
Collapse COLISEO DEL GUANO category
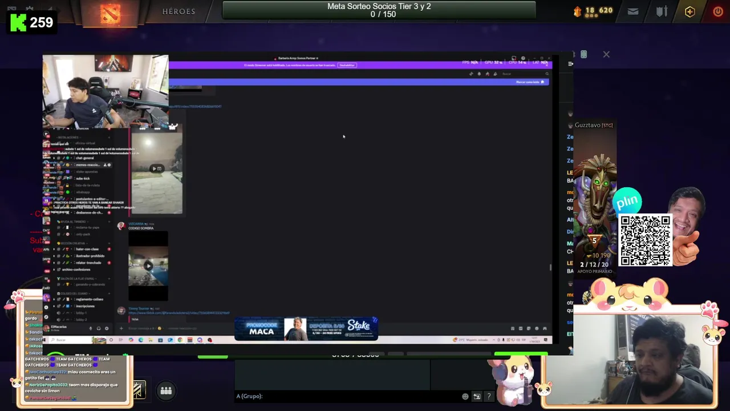[73, 293]
